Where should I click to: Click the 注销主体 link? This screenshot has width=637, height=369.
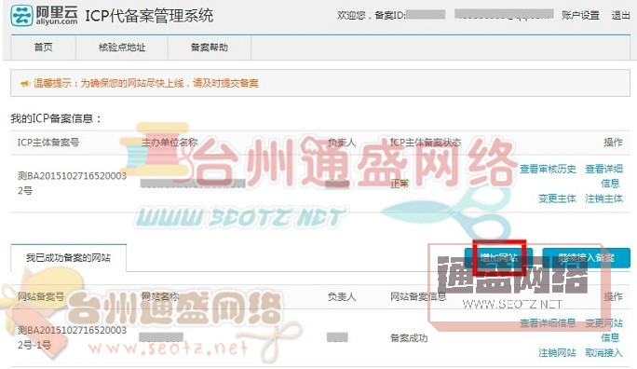(x=603, y=198)
